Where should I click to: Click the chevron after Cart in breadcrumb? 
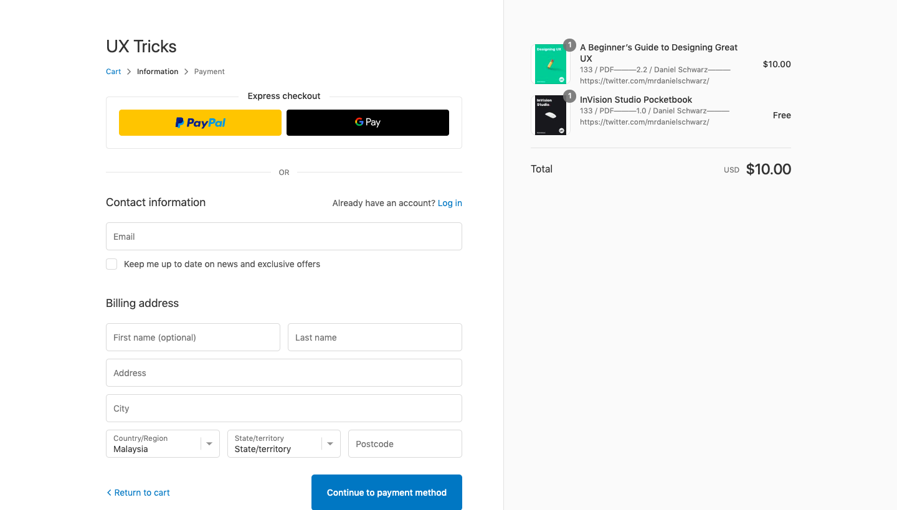point(129,72)
